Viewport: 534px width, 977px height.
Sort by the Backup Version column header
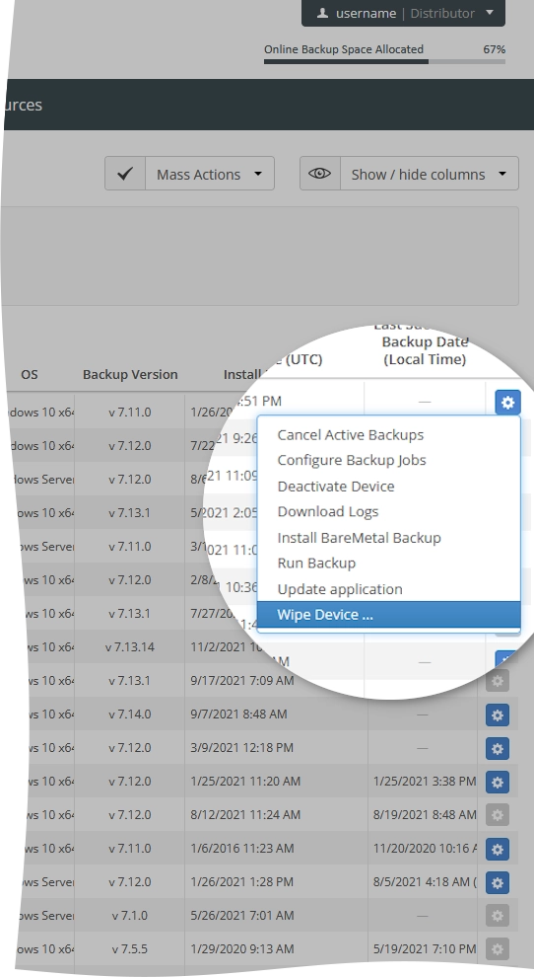[x=130, y=374]
